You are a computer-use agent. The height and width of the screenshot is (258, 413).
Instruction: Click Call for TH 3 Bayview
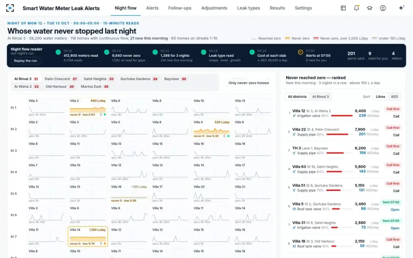tap(396, 154)
